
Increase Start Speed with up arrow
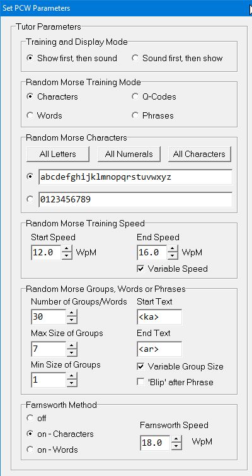coord(67,249)
